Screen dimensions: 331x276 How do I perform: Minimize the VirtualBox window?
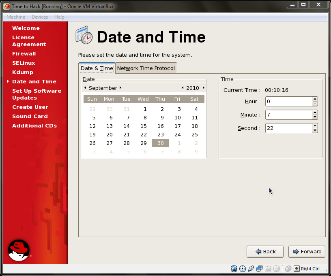coord(292,4)
